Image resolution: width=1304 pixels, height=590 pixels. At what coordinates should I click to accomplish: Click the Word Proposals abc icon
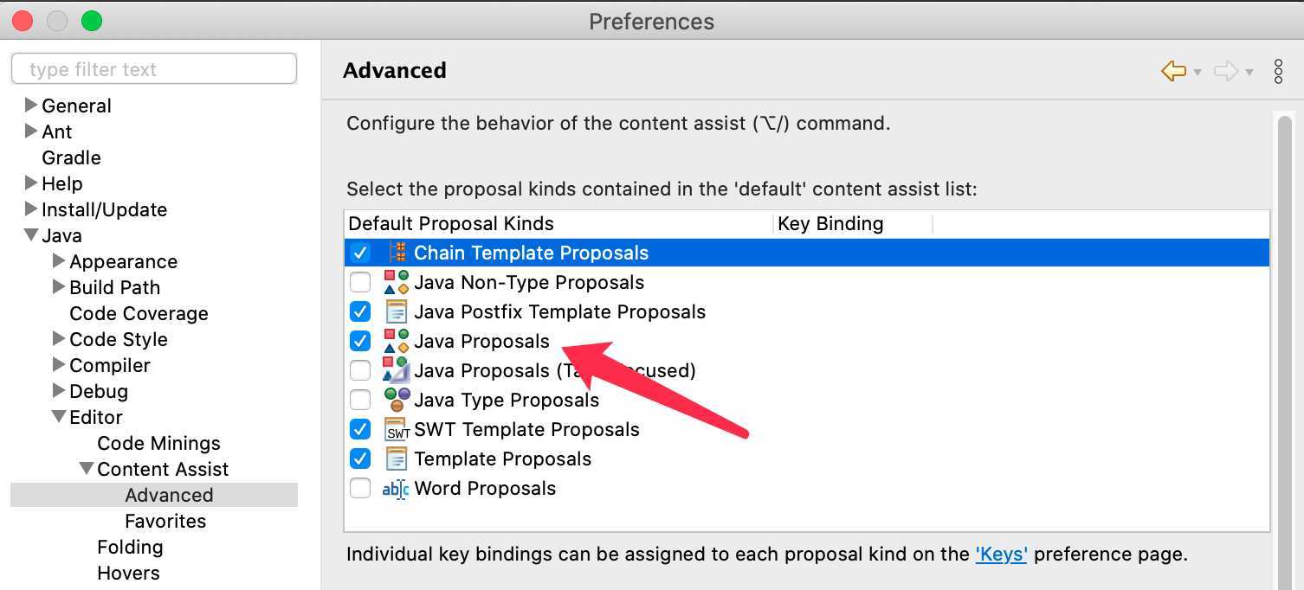[396, 489]
